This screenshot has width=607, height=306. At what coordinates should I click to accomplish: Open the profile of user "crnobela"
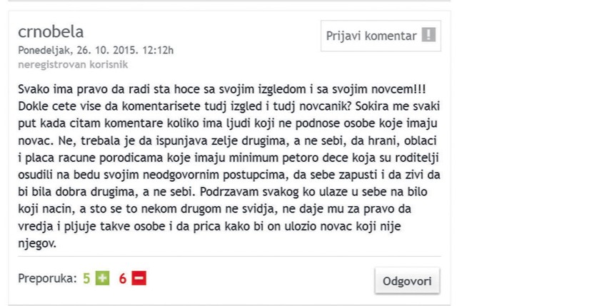pos(51,31)
